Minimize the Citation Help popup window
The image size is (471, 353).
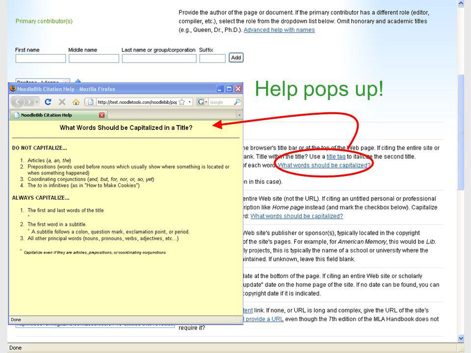point(220,89)
